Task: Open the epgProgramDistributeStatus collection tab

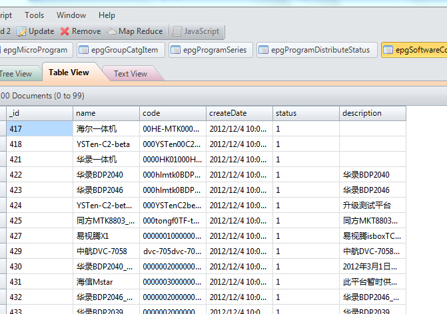Action: click(x=317, y=50)
